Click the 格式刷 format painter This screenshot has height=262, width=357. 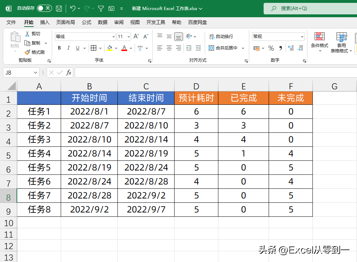34,52
